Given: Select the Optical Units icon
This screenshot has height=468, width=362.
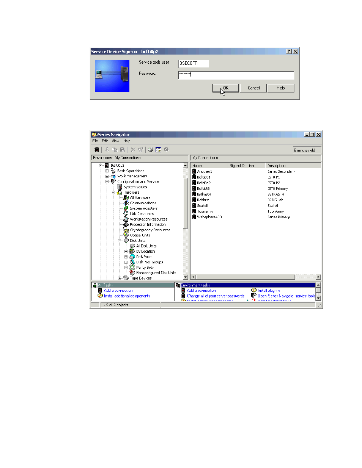Looking at the screenshot, I should pos(126,235).
